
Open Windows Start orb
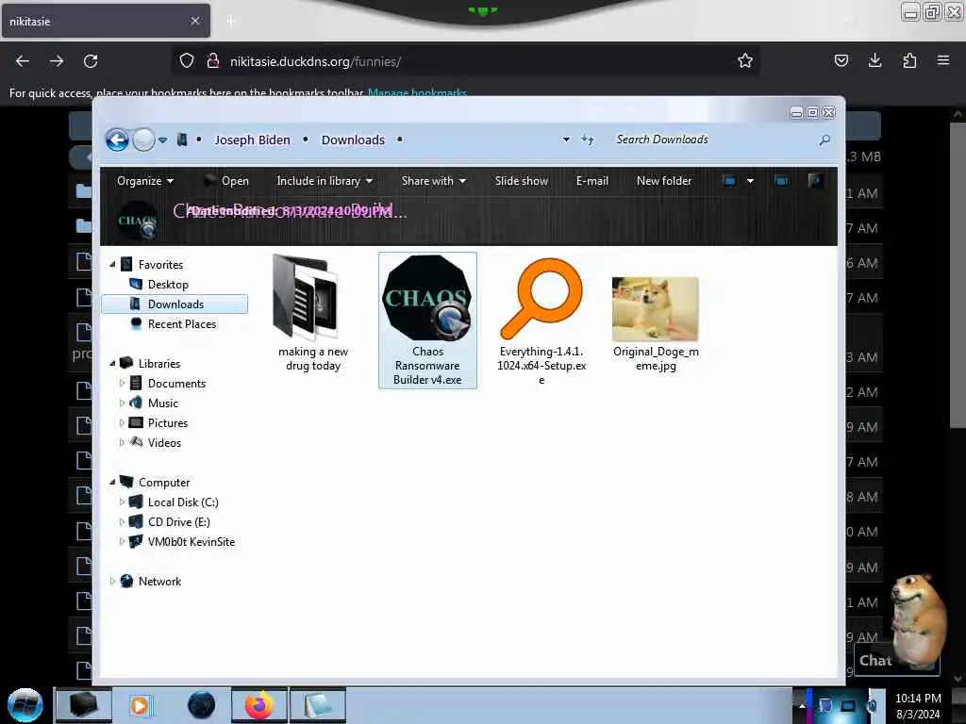point(25,705)
